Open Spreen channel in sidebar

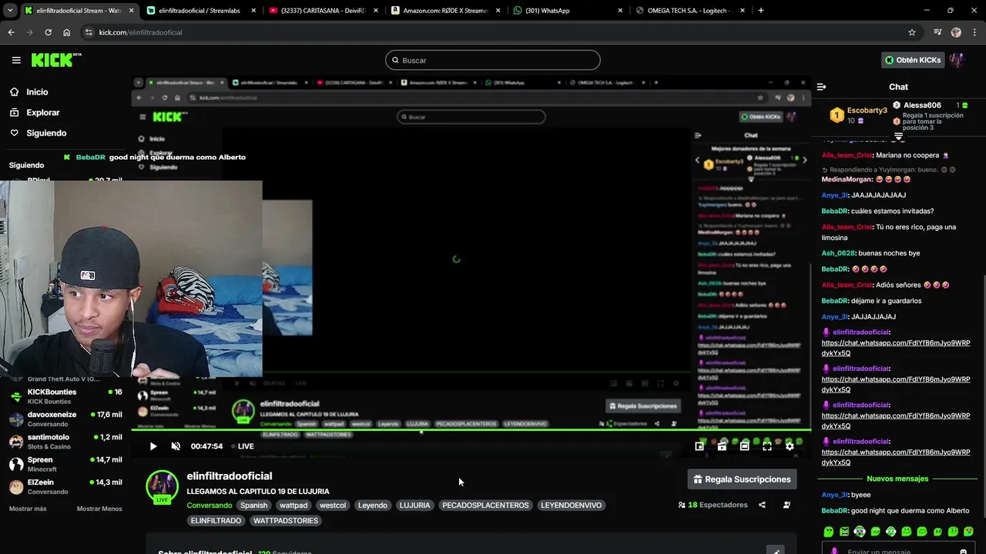coord(65,464)
